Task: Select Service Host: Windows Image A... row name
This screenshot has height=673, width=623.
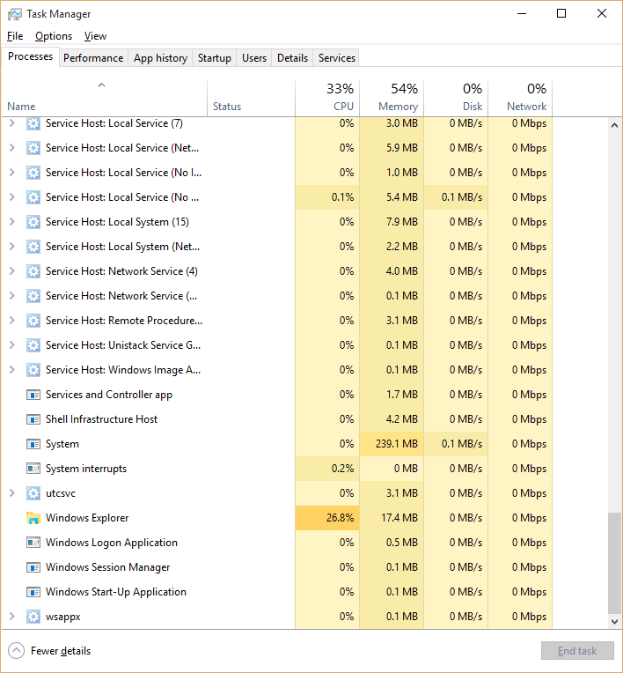Action: [123, 370]
